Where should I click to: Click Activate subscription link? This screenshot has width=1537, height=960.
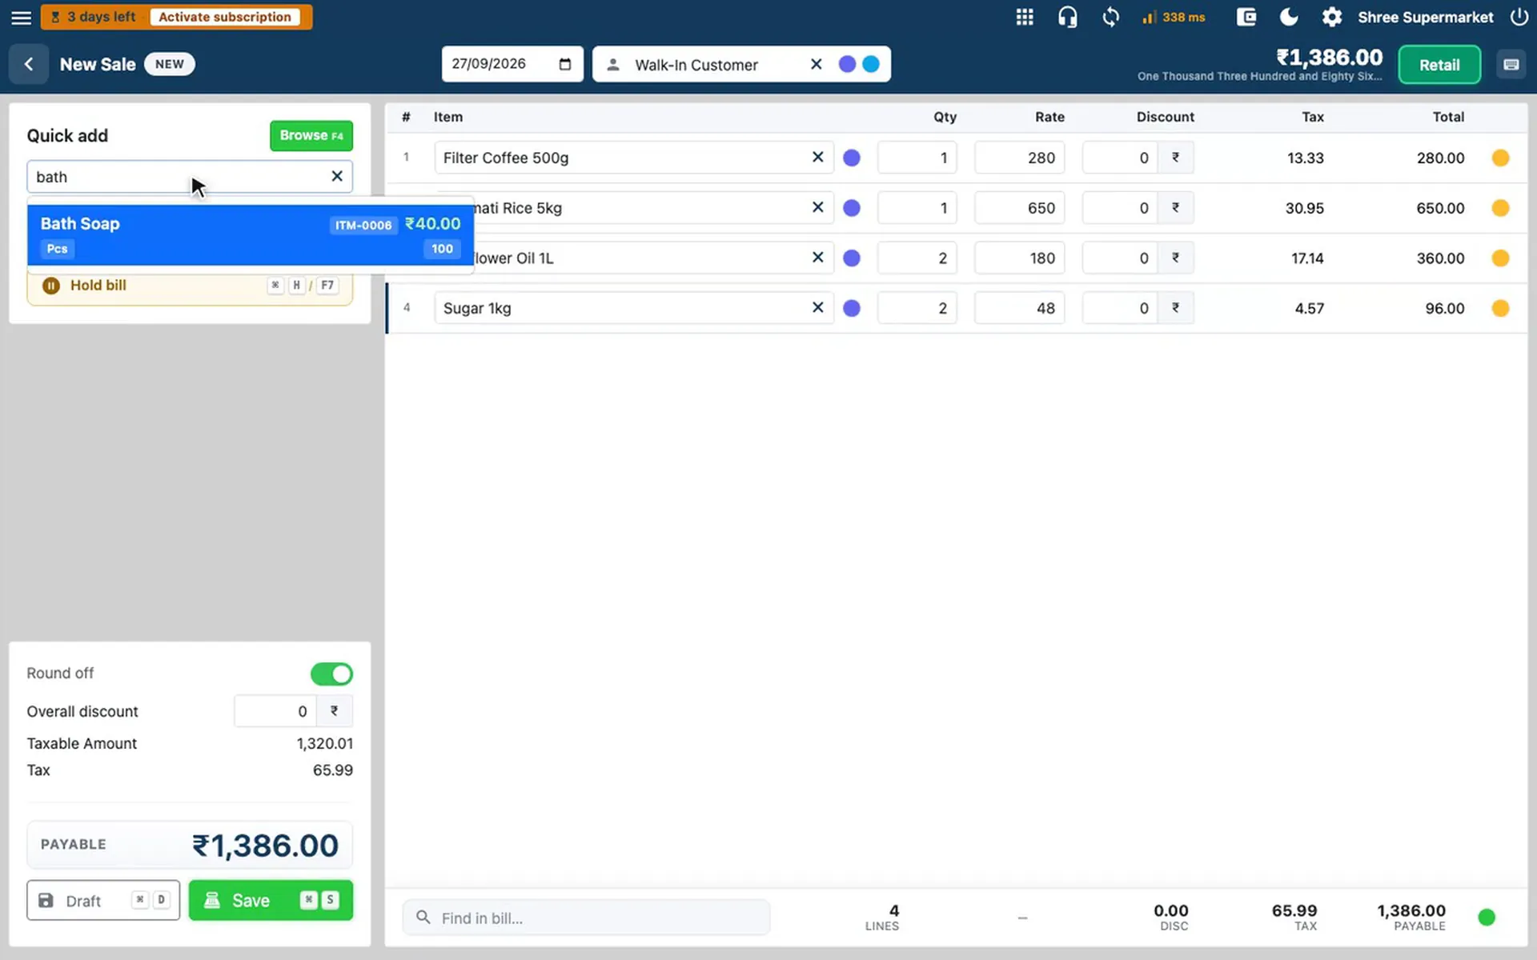[225, 17]
